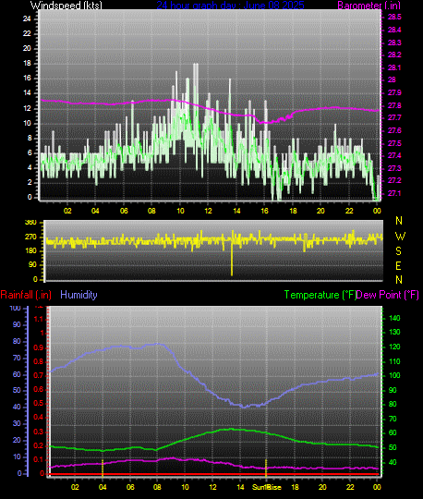Viewport: 423px width, 499px height.
Task: Click the 'Dew Point (°F)' legend label
Action: (x=387, y=295)
